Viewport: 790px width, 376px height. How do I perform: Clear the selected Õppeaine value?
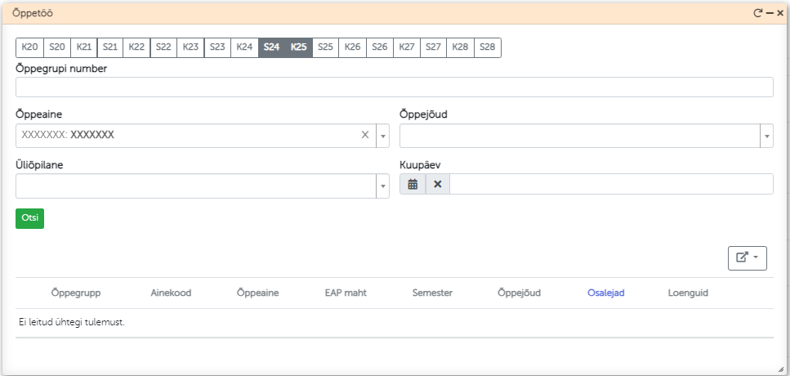(365, 135)
